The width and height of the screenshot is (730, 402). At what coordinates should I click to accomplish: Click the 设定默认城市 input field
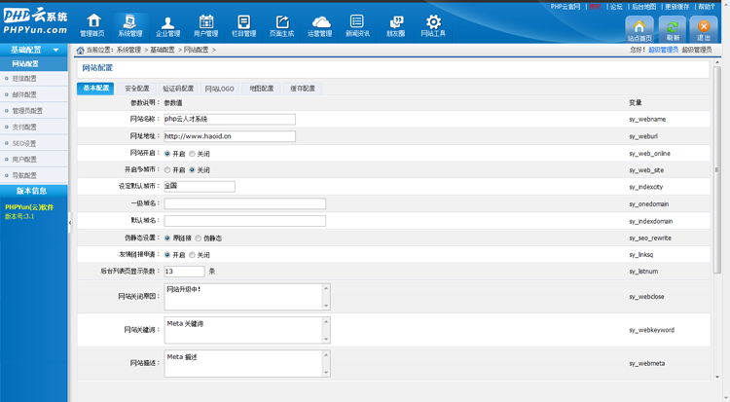tap(200, 186)
